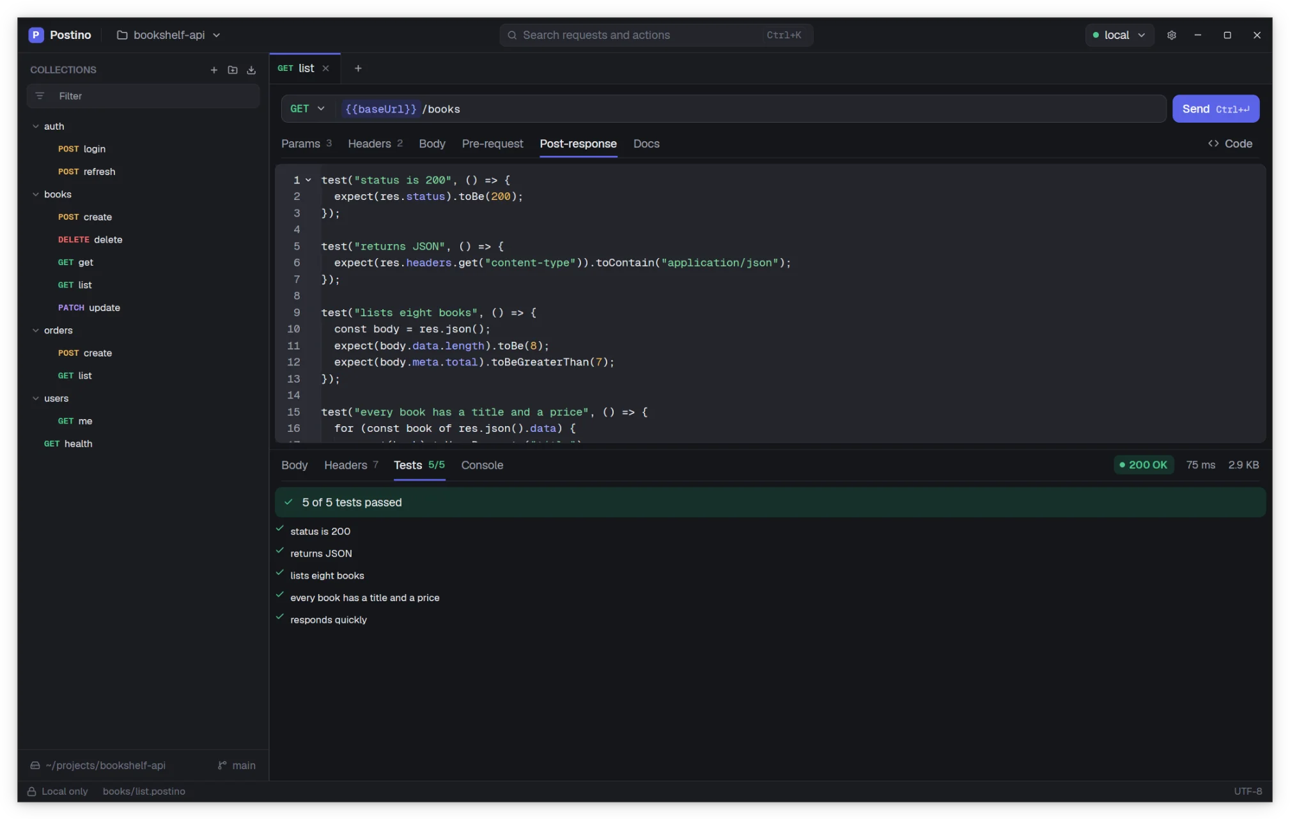Click the Postino logo icon
1290x819 pixels.
(36, 35)
